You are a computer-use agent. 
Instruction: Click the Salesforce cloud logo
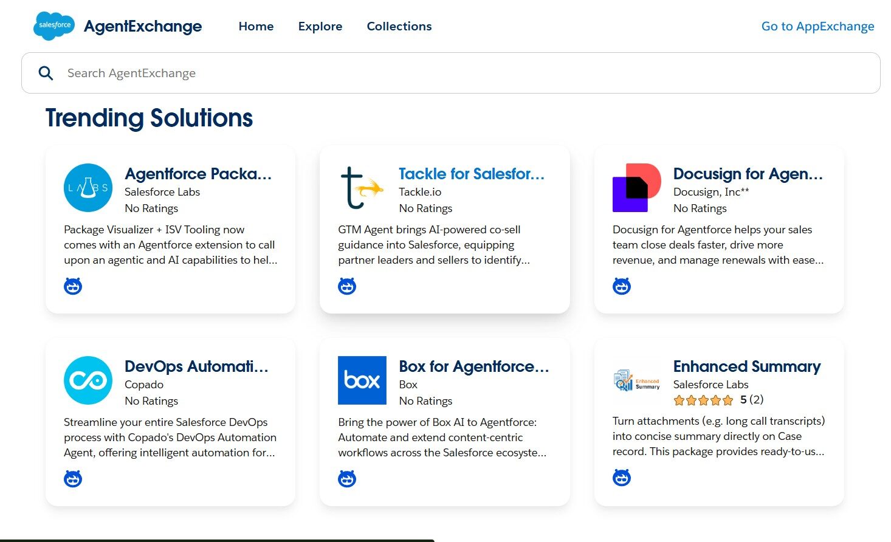click(54, 26)
